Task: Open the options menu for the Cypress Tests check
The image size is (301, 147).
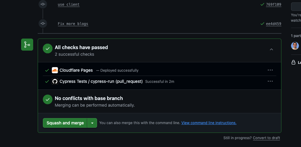Action: 270,81
